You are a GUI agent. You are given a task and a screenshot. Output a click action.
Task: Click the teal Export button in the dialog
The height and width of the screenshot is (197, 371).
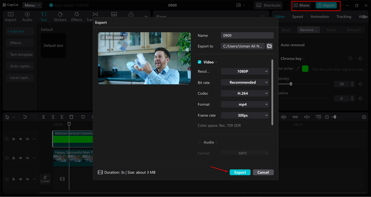[240, 172]
